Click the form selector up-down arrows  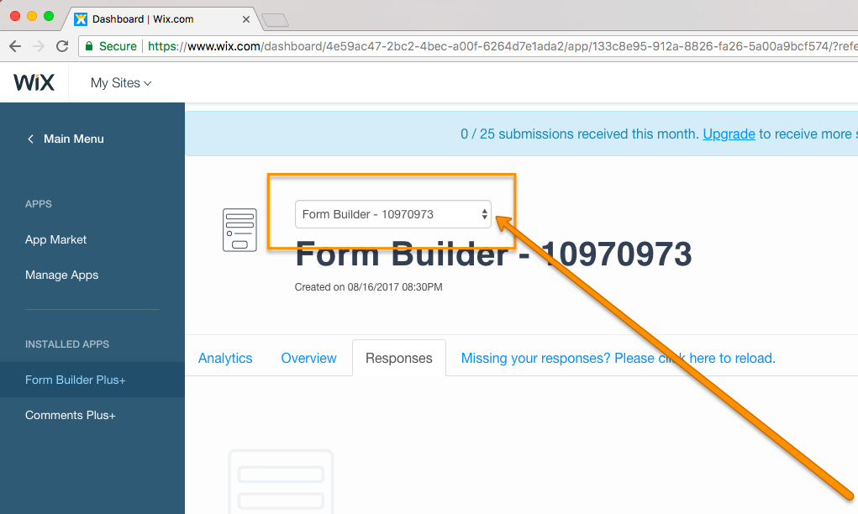click(x=484, y=214)
